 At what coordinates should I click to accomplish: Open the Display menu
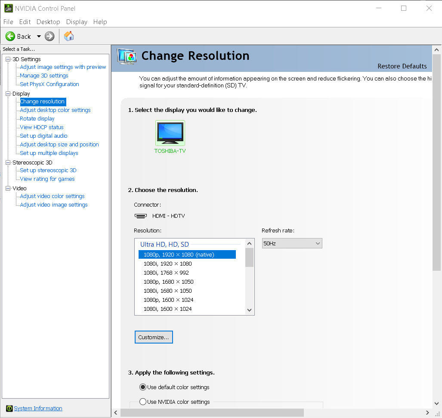tap(77, 22)
